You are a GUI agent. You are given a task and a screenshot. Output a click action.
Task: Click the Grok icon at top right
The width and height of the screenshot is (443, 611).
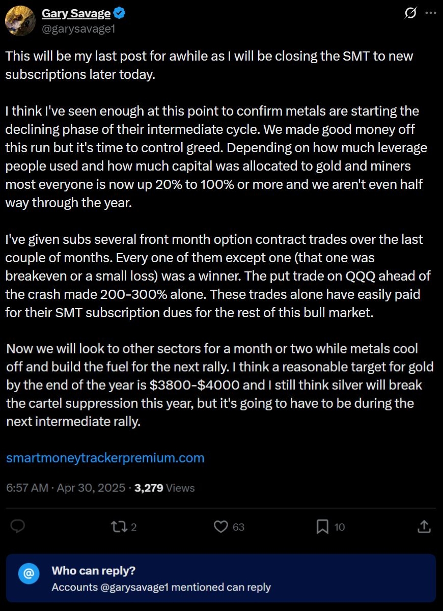410,14
